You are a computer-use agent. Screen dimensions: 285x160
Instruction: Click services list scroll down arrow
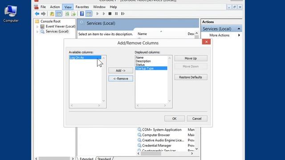pyautogui.click(x=196, y=149)
